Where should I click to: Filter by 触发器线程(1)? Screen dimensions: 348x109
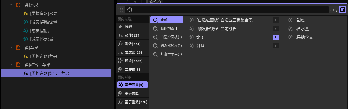167,46
